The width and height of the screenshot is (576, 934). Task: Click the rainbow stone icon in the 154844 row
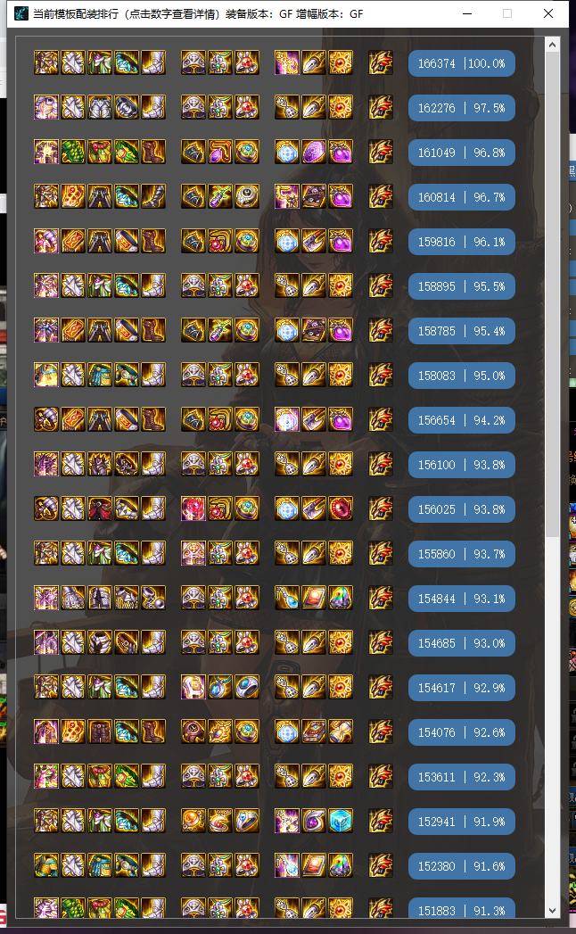pyautogui.click(x=341, y=598)
